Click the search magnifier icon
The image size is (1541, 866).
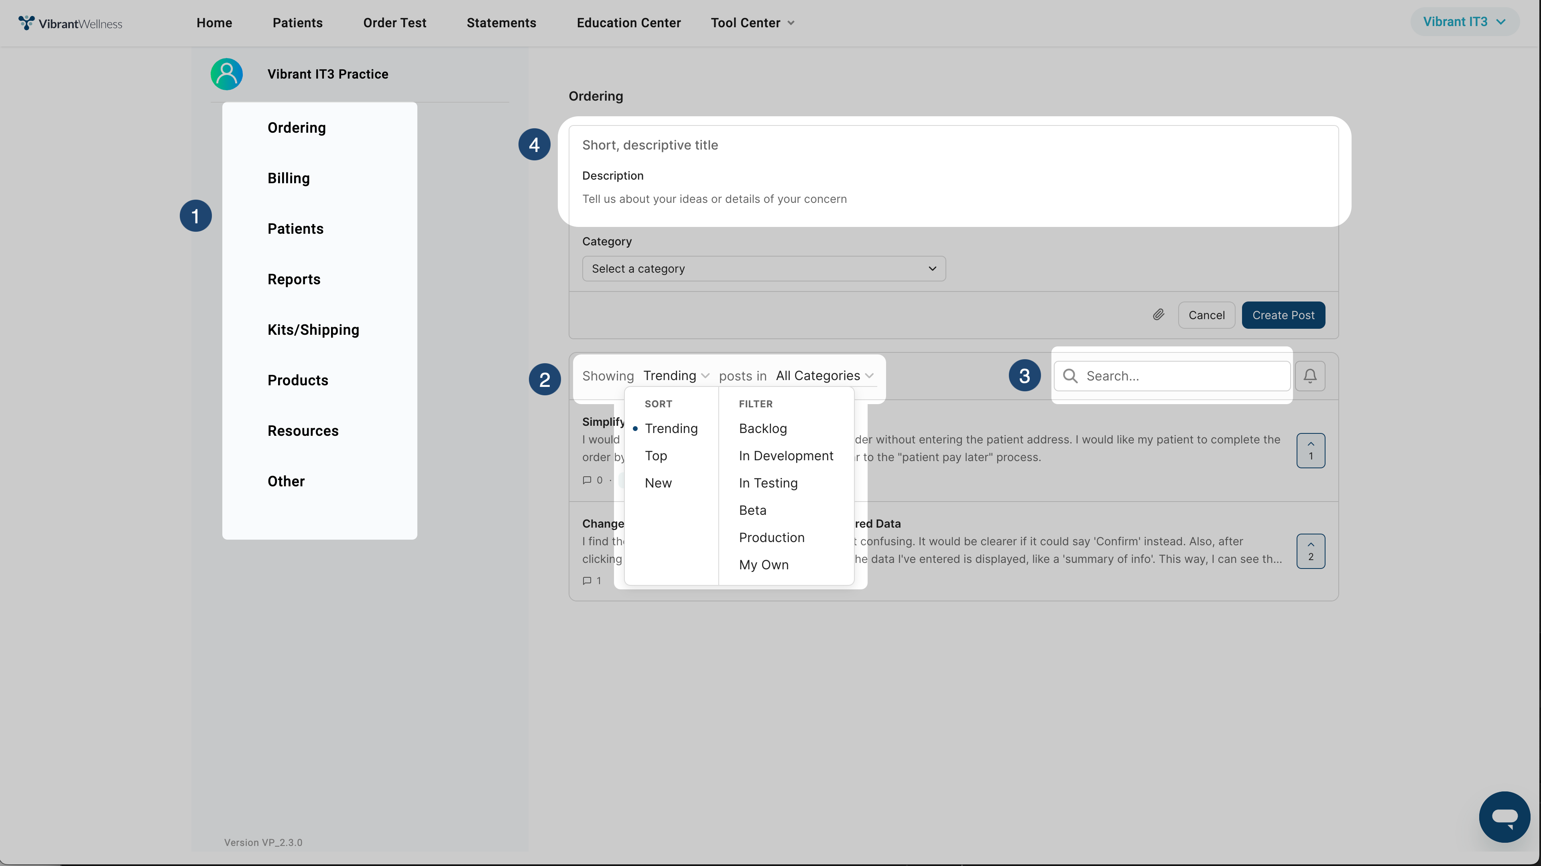(1070, 376)
